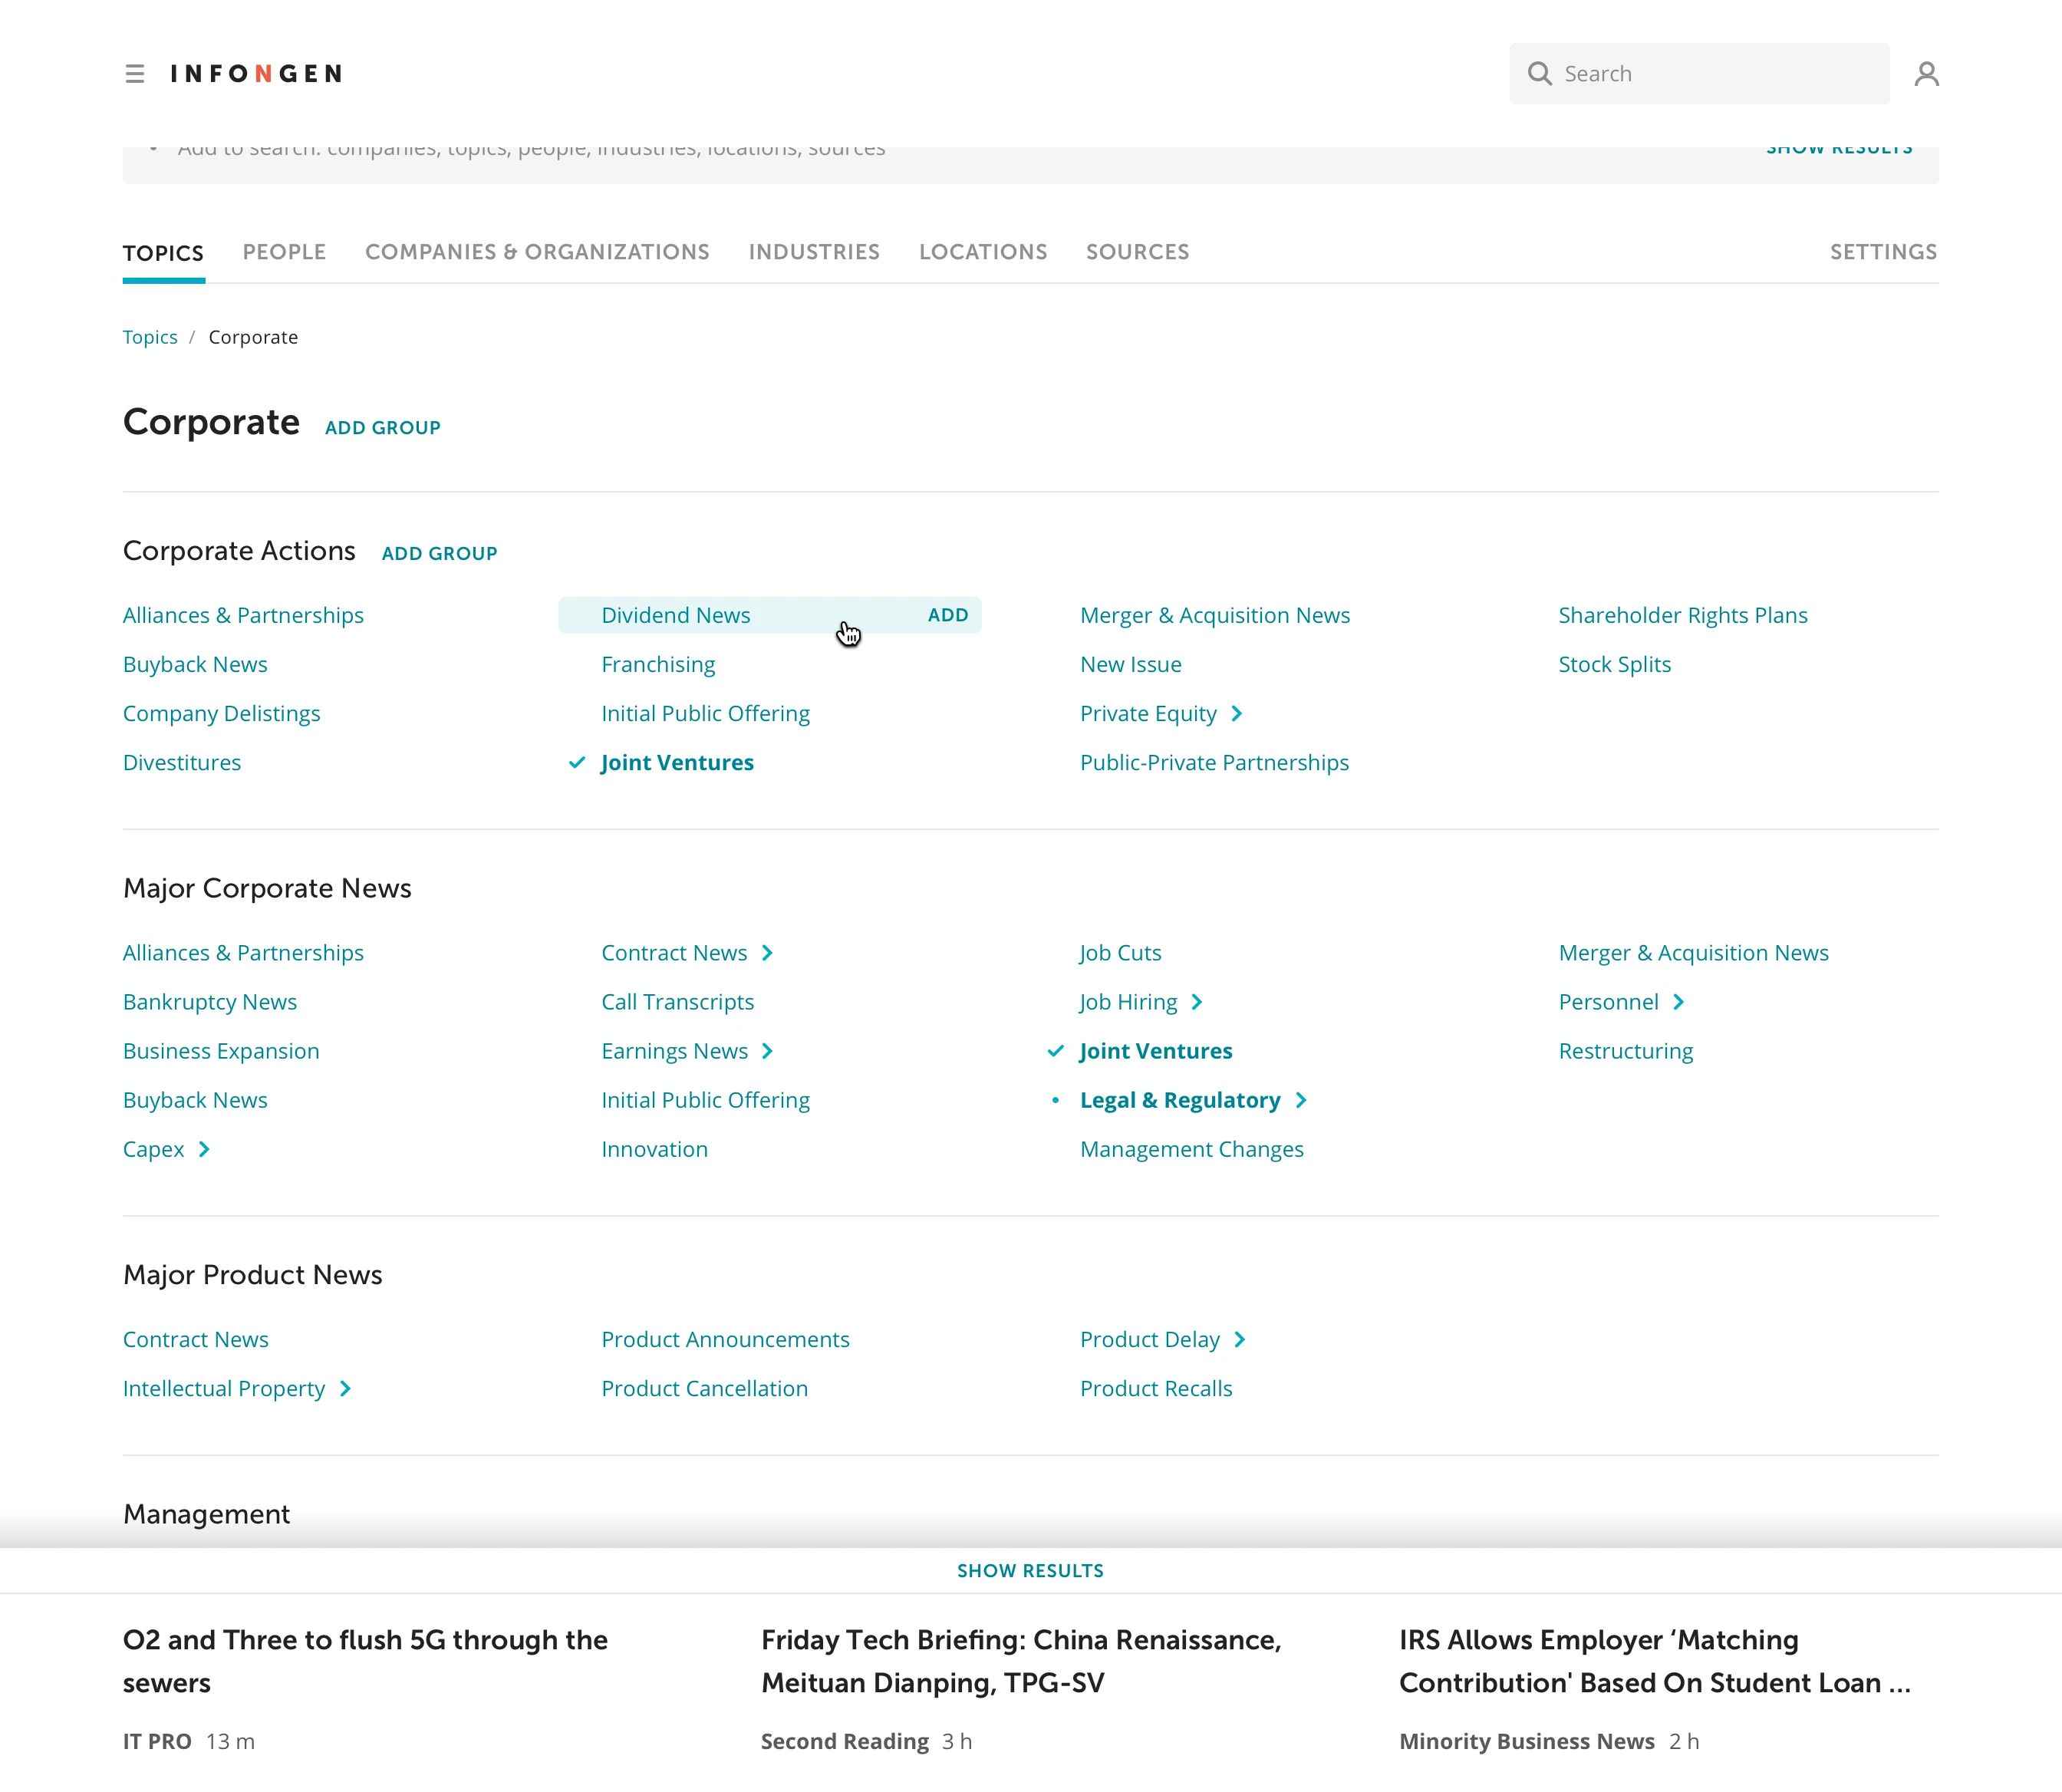
Task: Open the user account icon
Action: [x=1926, y=74]
